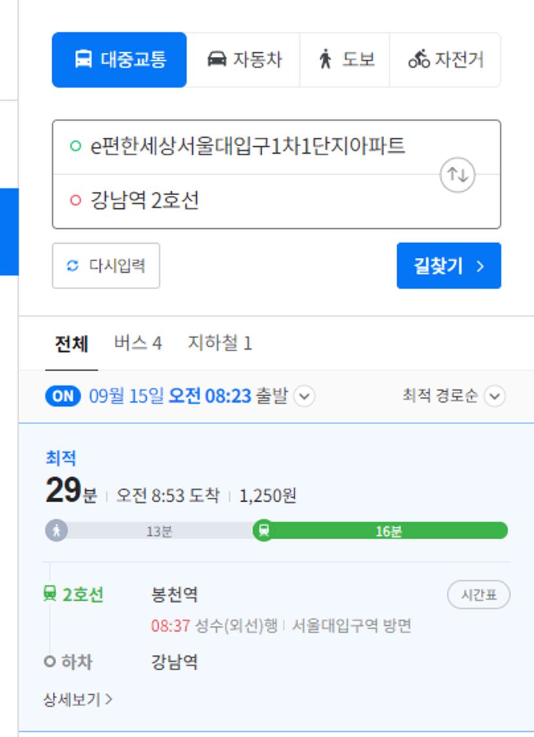Swap origin and destination with arrows icon

(x=457, y=175)
